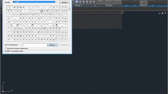The height and width of the screenshot is (94, 168).
Task: Open the Absatz panel dialog launcher arrow
Action: pyautogui.click(x=95, y=5)
